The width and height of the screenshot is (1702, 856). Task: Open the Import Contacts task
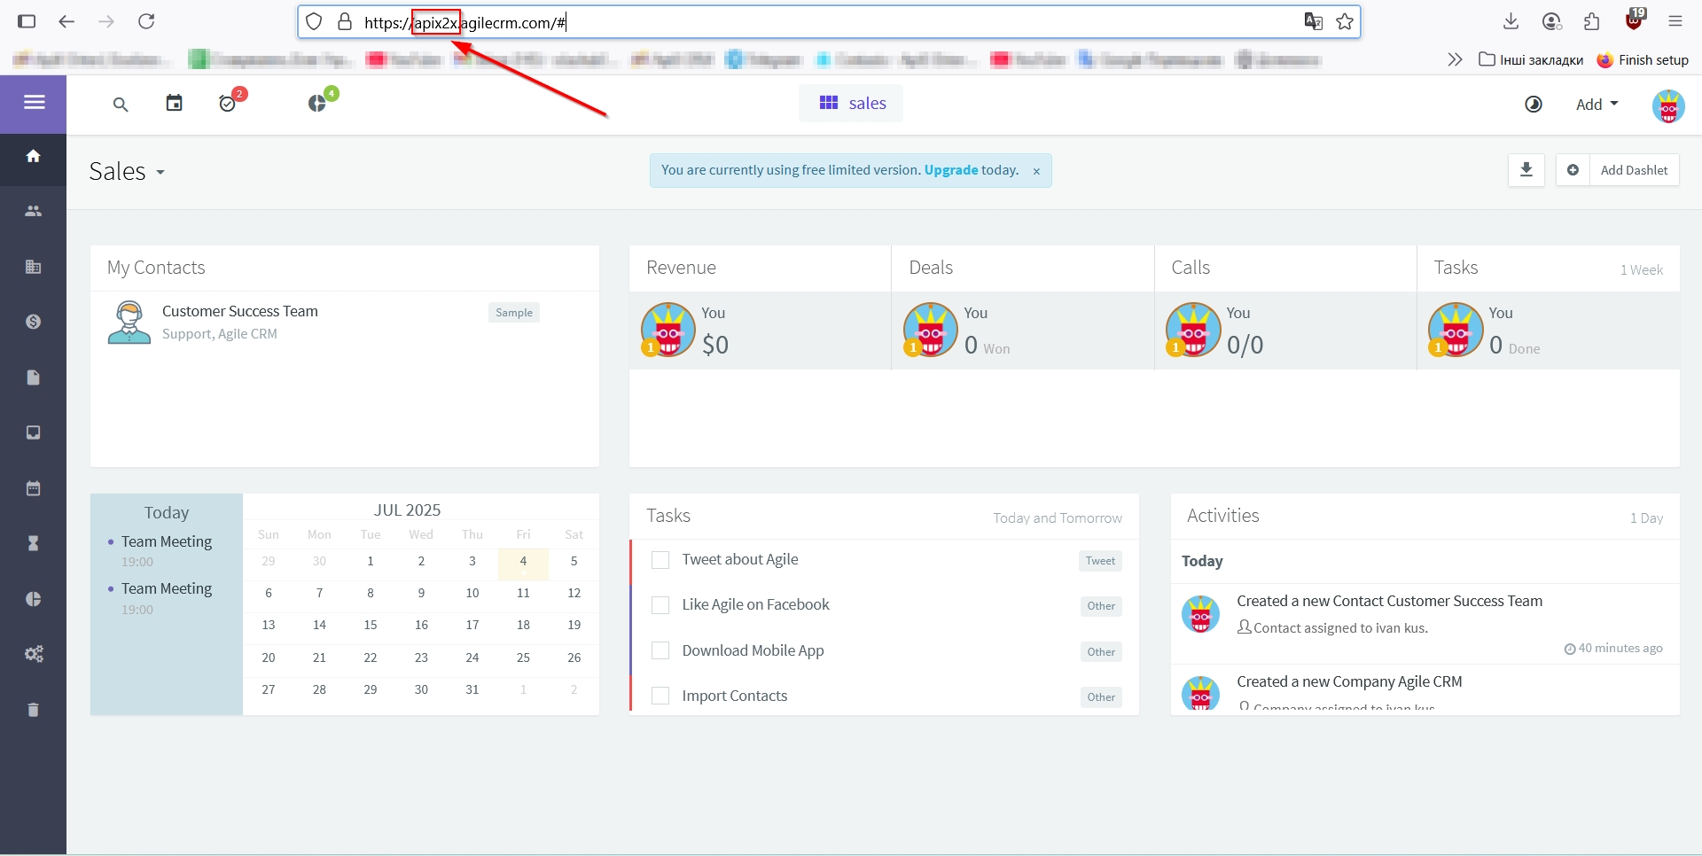735,696
